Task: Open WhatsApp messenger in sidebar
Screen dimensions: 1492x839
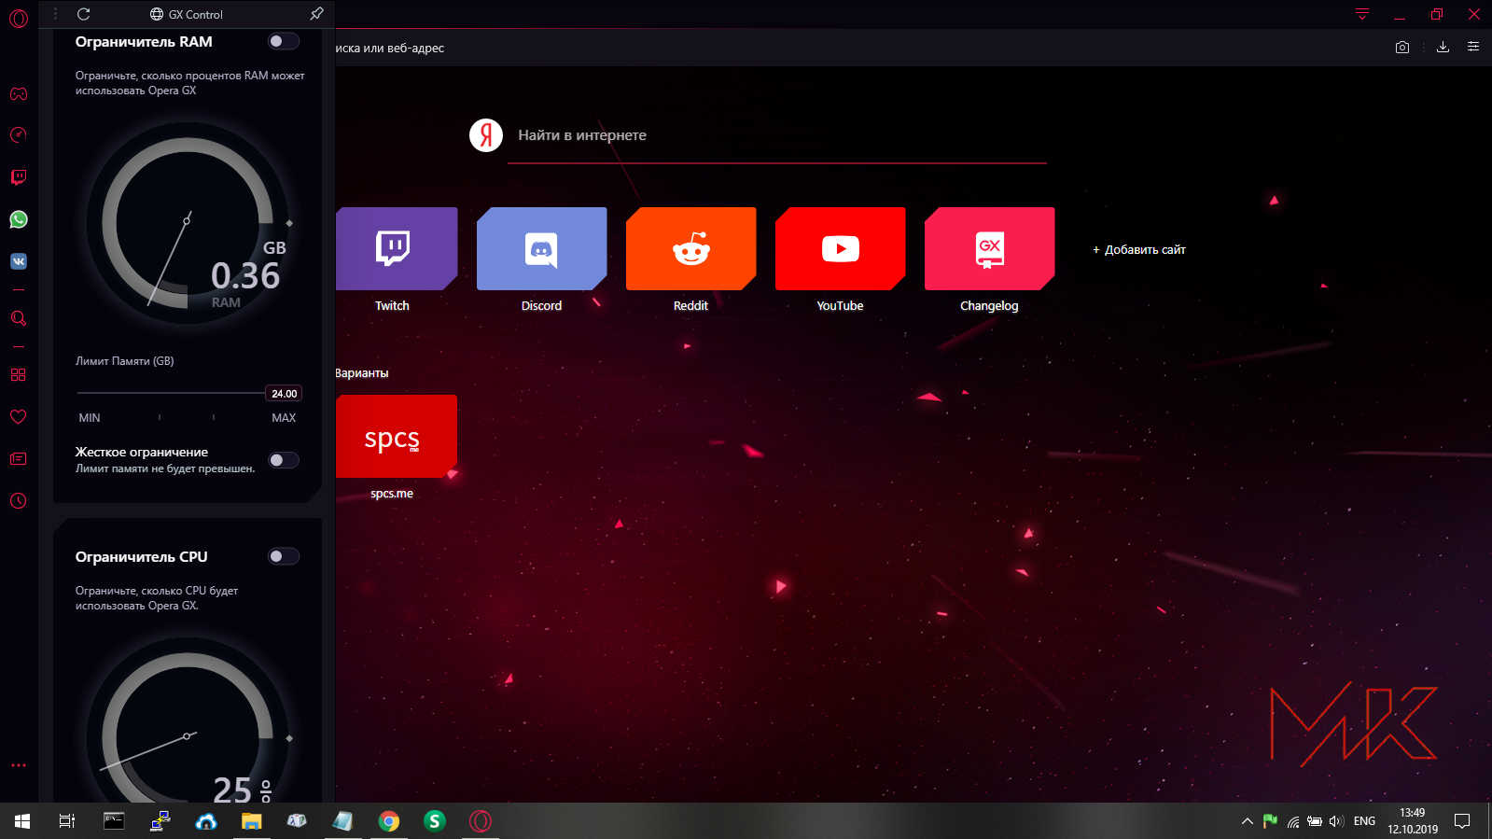Action: pyautogui.click(x=19, y=219)
